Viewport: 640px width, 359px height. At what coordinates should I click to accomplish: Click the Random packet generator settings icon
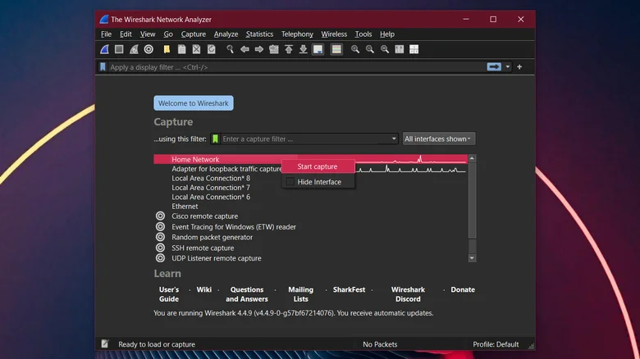[x=160, y=237]
